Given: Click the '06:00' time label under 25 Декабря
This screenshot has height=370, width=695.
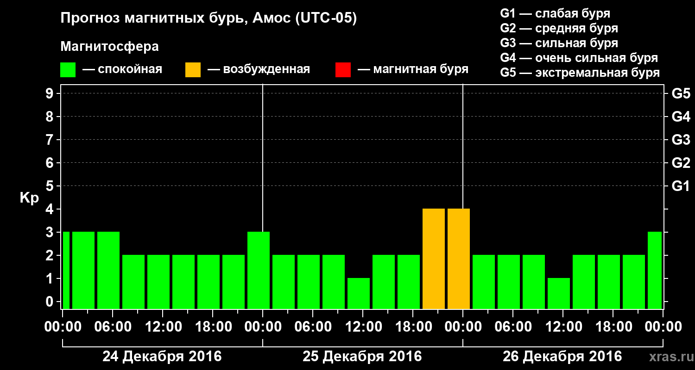Looking at the screenshot, I should [313, 327].
